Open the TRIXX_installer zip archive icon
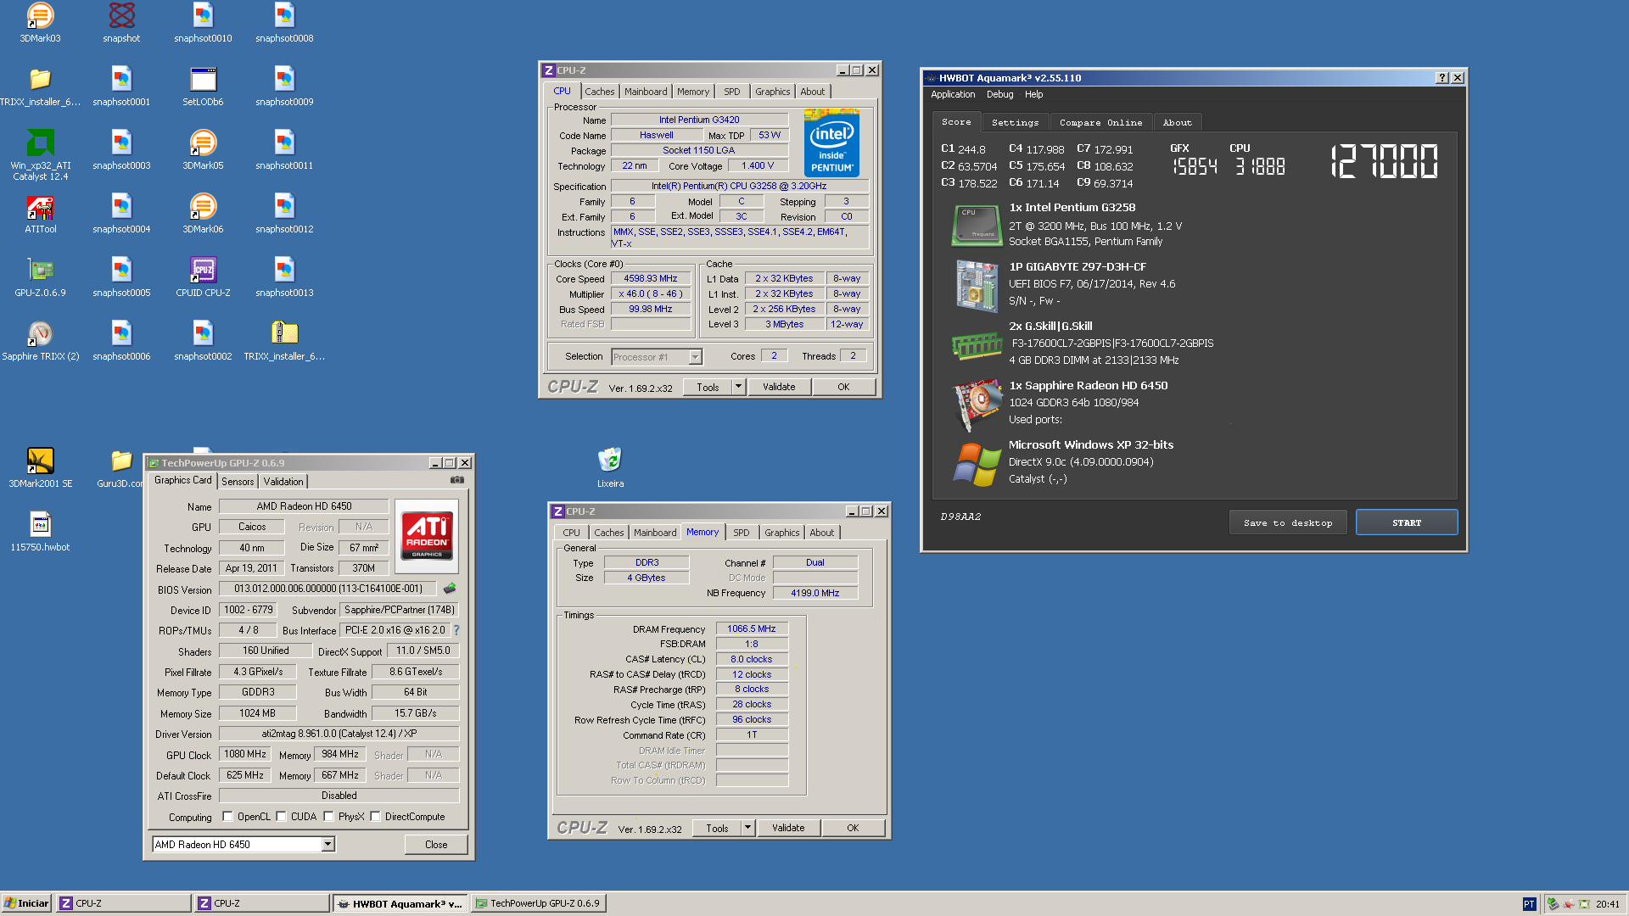The width and height of the screenshot is (1629, 916). click(x=284, y=333)
